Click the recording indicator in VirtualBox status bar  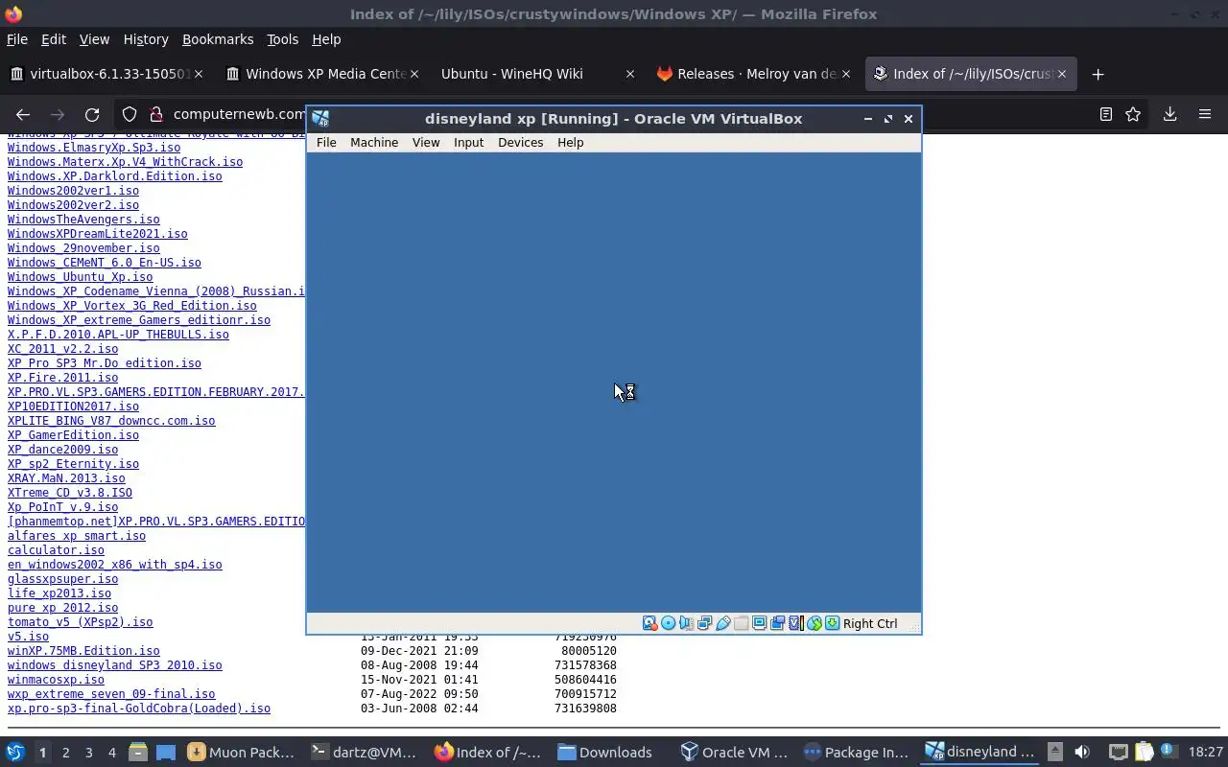coord(778,623)
